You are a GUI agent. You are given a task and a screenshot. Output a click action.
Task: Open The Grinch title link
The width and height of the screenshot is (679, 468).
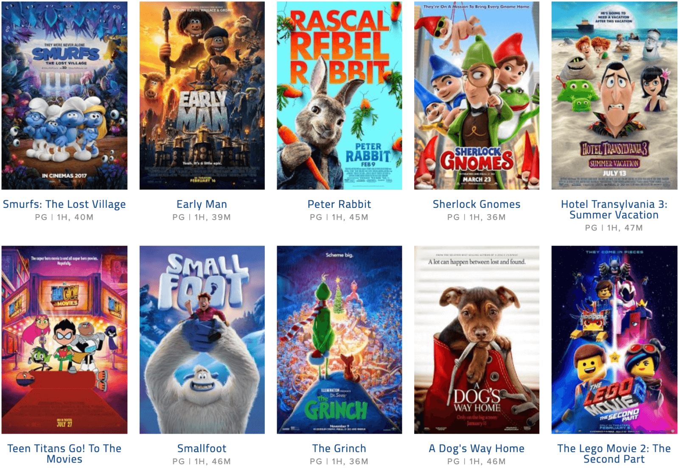tap(339, 448)
